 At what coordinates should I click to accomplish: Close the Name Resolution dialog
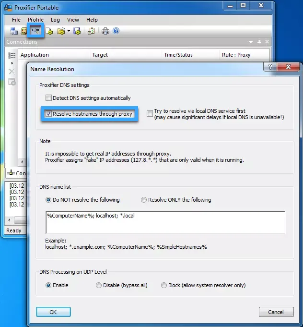pyautogui.click(x=289, y=67)
